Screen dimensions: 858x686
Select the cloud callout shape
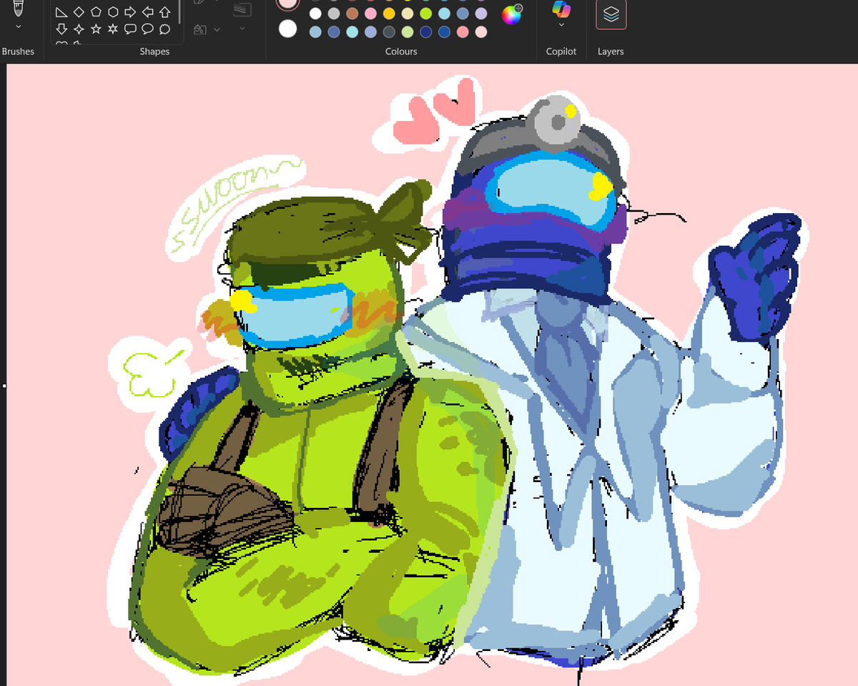point(164,29)
